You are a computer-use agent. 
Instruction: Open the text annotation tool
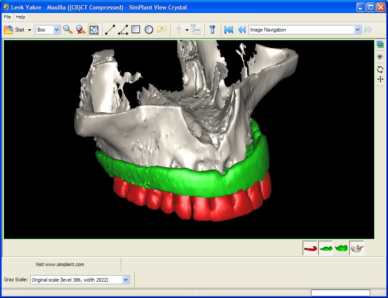coord(161,29)
